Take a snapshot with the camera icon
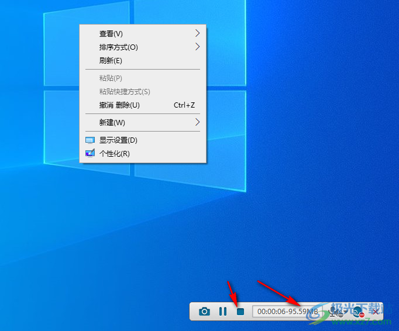Image resolution: width=399 pixels, height=331 pixels. pos(204,312)
